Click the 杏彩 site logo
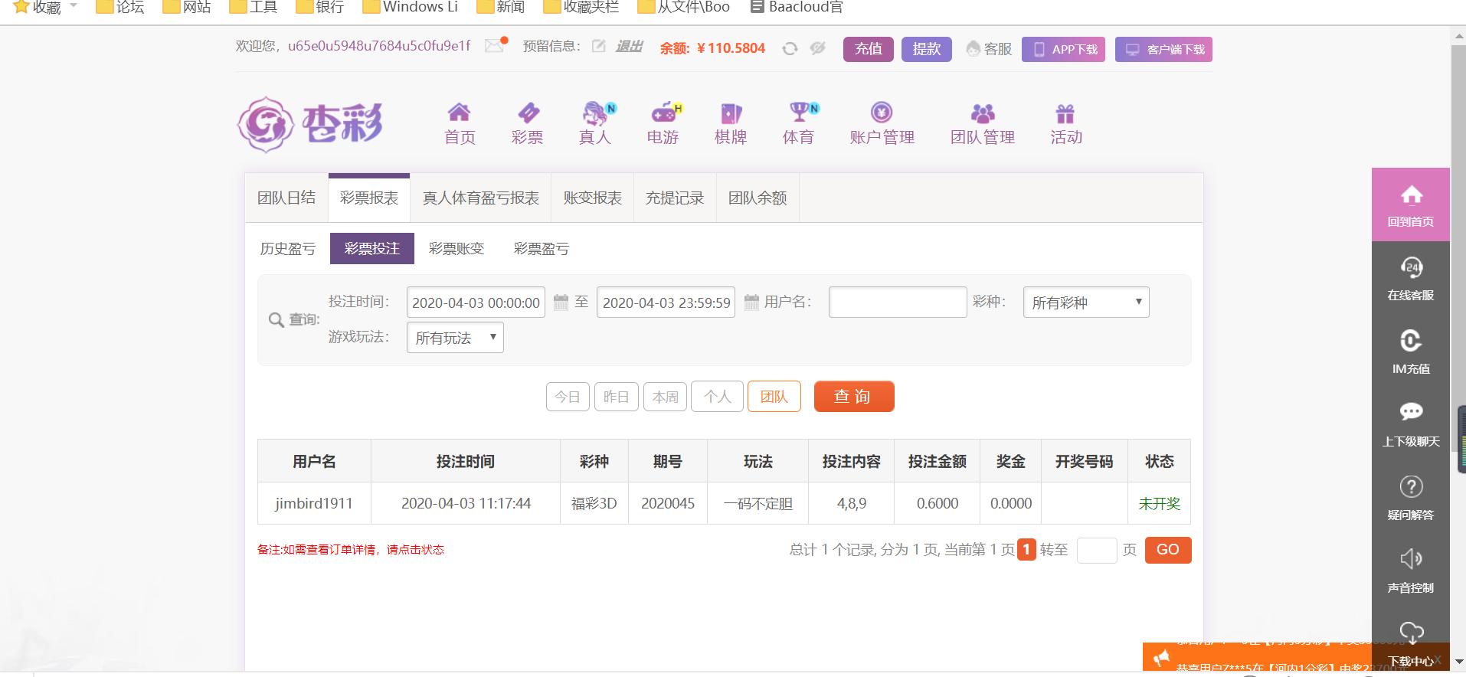Image resolution: width=1466 pixels, height=677 pixels. pos(310,124)
